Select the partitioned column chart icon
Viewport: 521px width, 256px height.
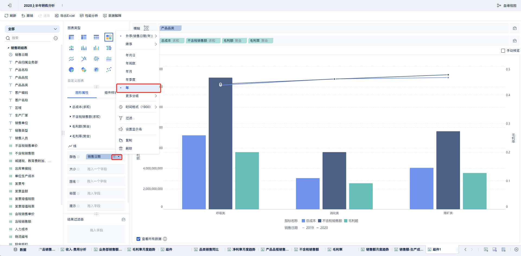coord(71,48)
